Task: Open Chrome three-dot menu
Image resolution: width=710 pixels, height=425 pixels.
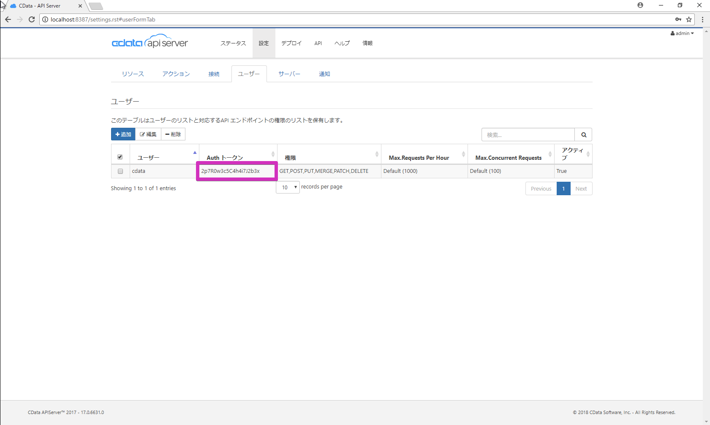Action: 703,19
